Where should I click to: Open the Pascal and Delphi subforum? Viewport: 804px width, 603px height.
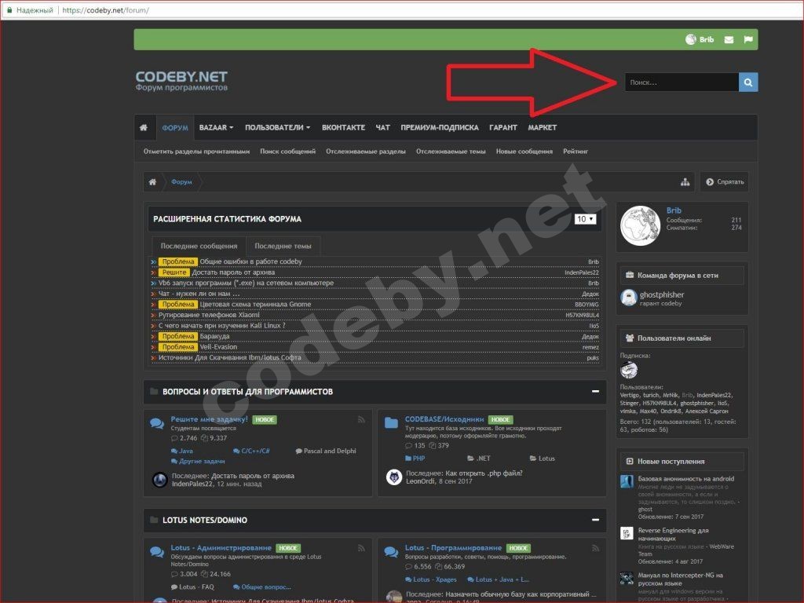click(x=330, y=451)
